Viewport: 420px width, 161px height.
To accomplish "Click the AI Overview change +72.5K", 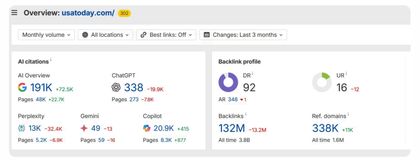I will click(64, 89).
